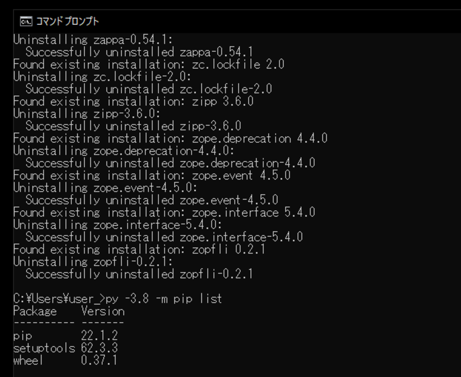Click 'Successfully uninstalled zope.event-4.5.0' line
Viewport: 461px width, 377px height.
click(x=152, y=200)
